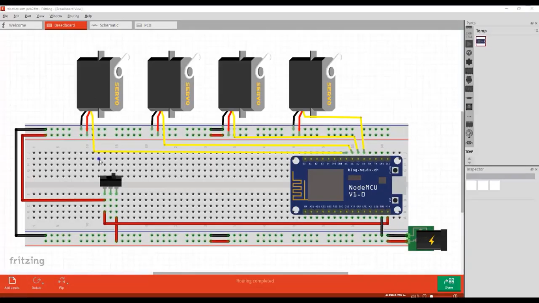The width and height of the screenshot is (539, 303).
Task: Click the zoom slider handle
Action: (431, 296)
